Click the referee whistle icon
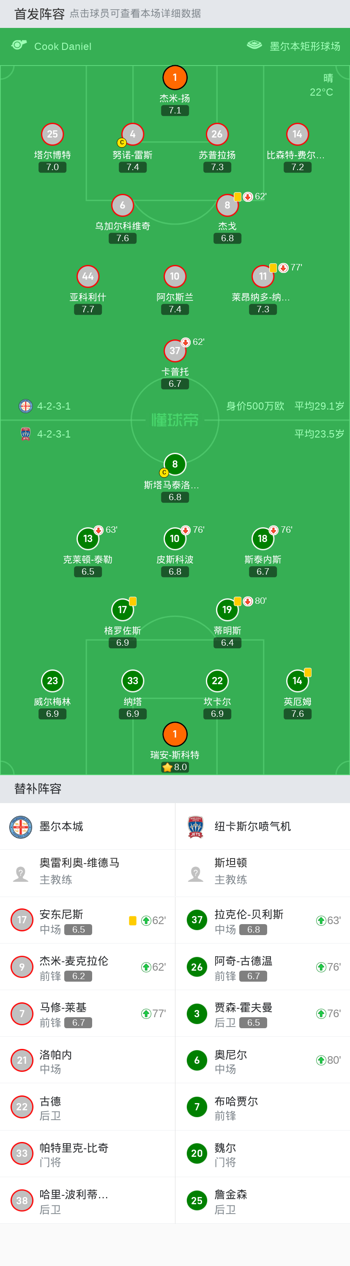The width and height of the screenshot is (350, 1266). click(x=19, y=45)
